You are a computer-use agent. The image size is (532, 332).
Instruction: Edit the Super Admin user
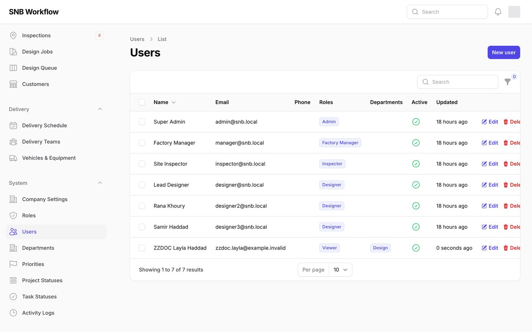click(490, 122)
